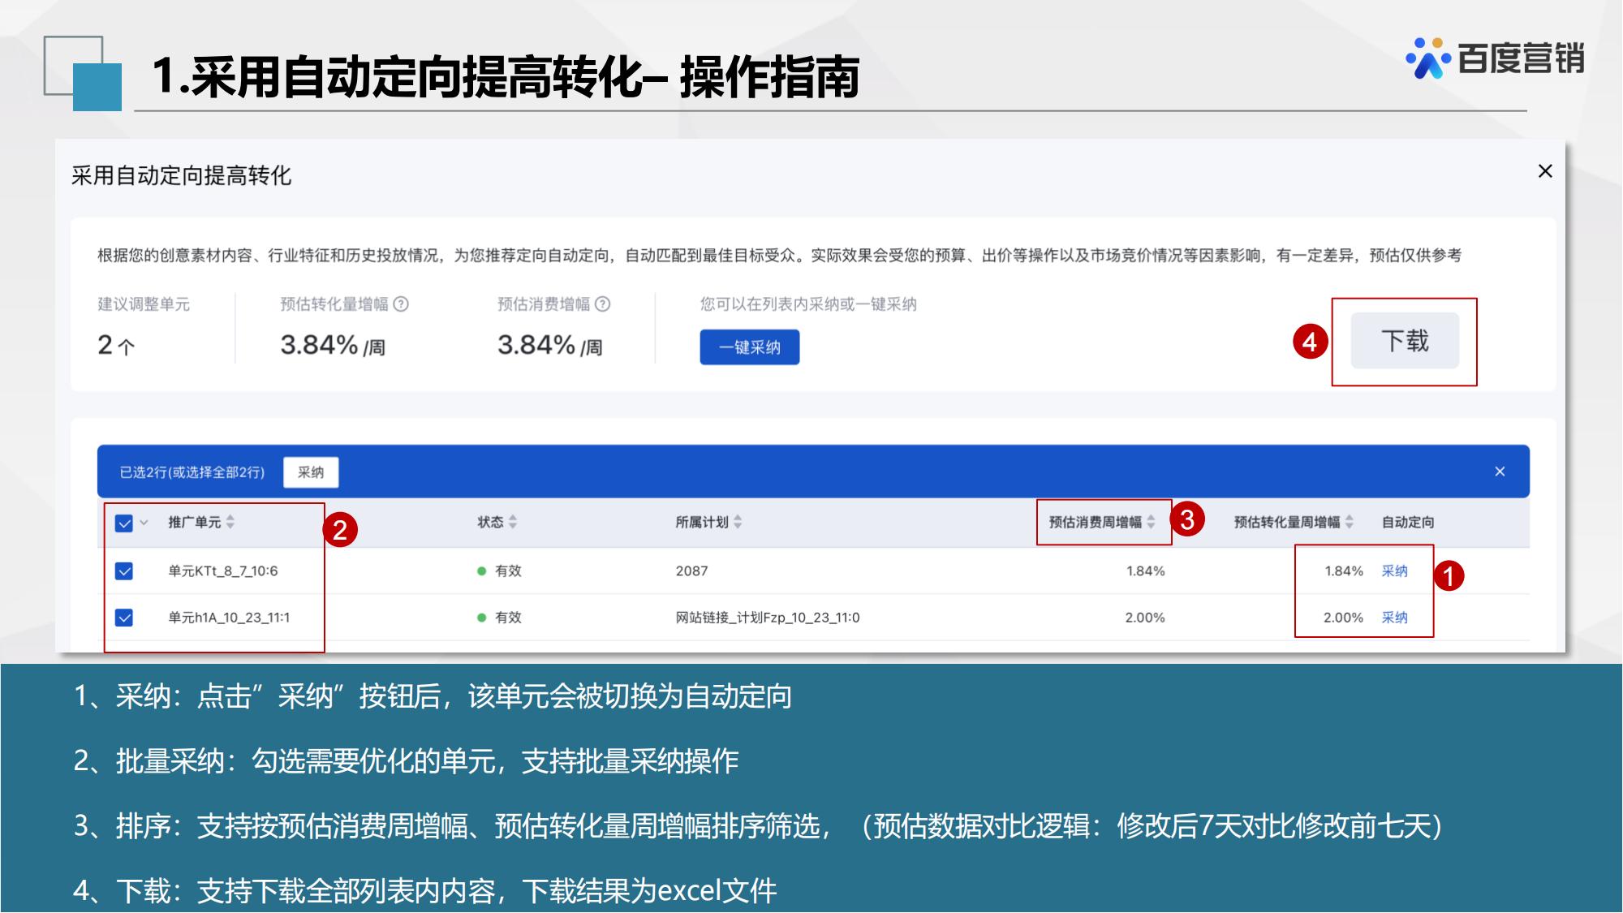Image resolution: width=1623 pixels, height=913 pixels.
Task: Click 采纳 button in blue selection bar
Action: [x=311, y=472]
